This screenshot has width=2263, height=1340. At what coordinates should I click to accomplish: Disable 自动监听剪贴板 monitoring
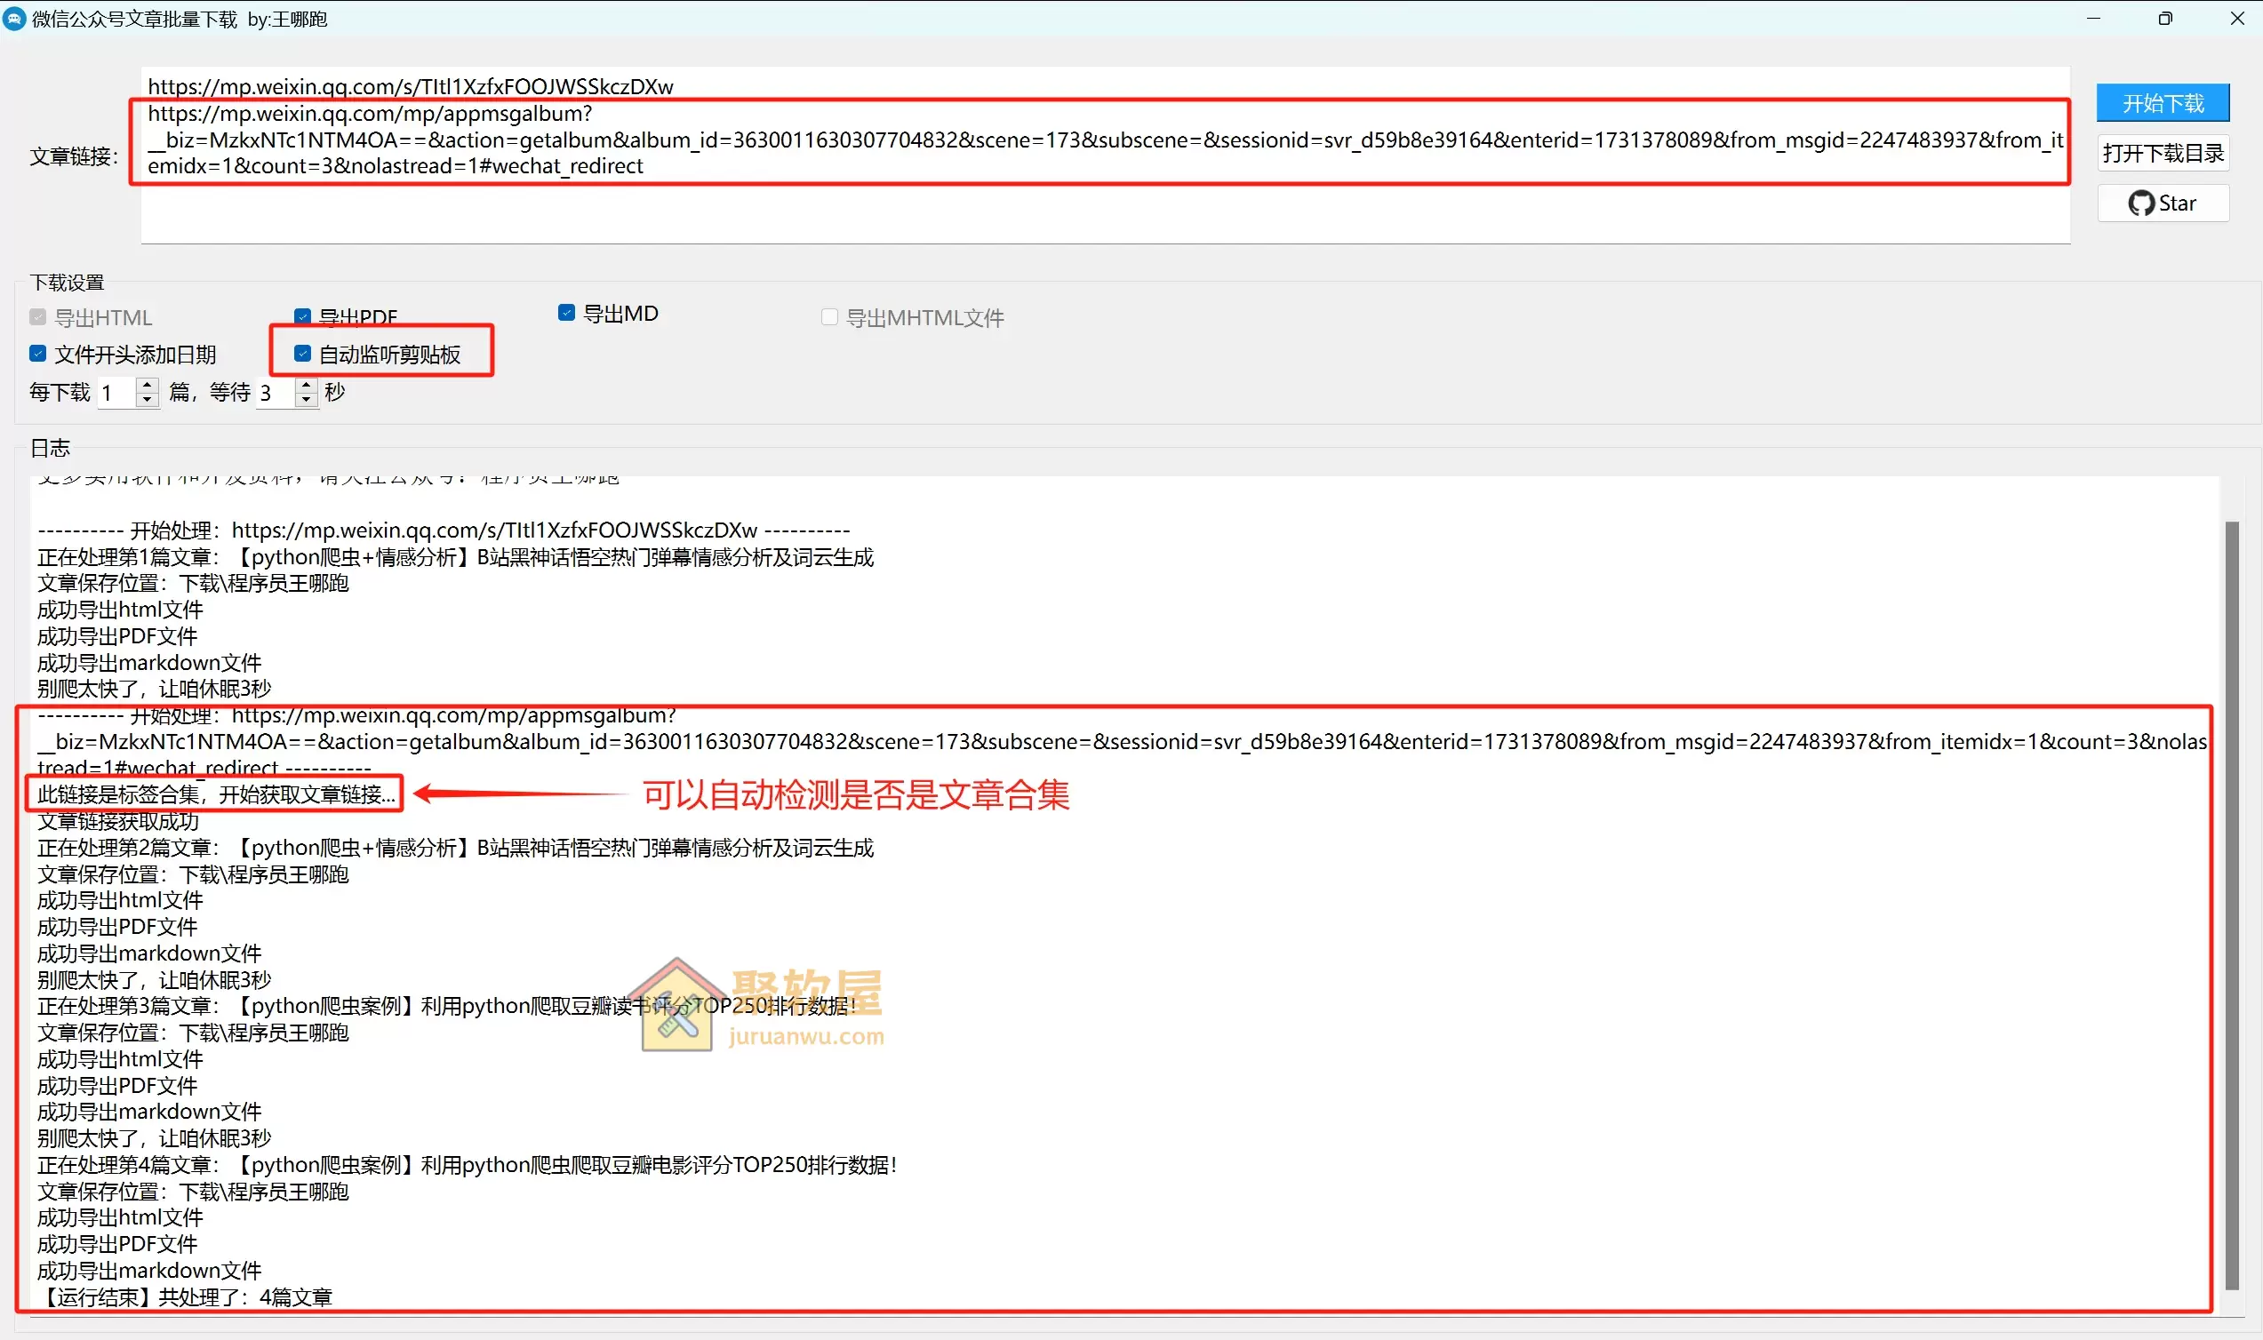302,353
